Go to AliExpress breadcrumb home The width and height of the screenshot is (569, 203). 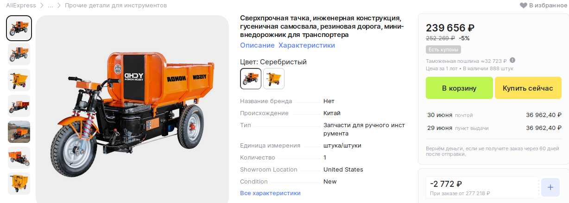click(21, 6)
